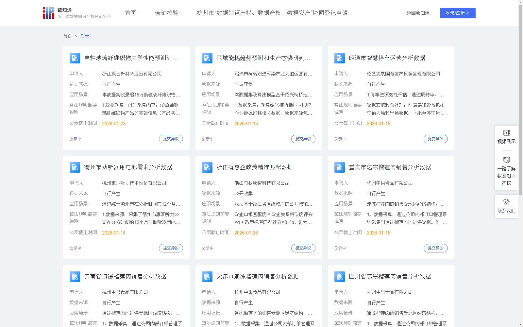This screenshot has width=523, height=327.
Task: Click 提交异议 on 区域能耗趋势预测 card
Action: click(303, 139)
